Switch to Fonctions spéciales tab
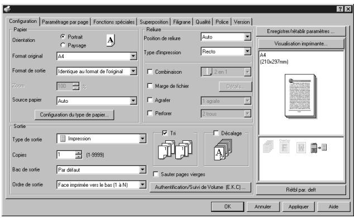 pos(114,22)
